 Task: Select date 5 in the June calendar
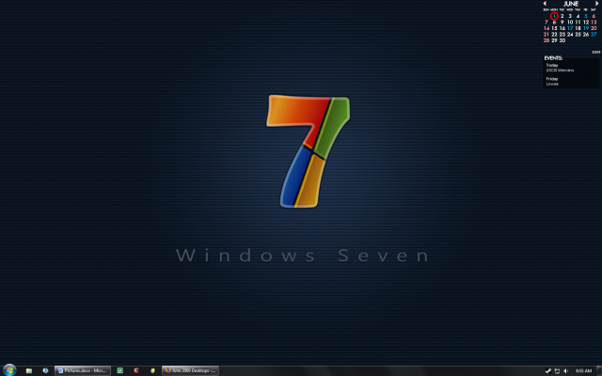coord(586,16)
